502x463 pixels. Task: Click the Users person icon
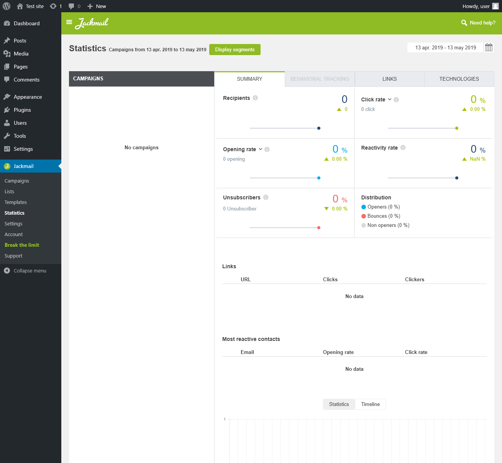pyautogui.click(x=7, y=123)
